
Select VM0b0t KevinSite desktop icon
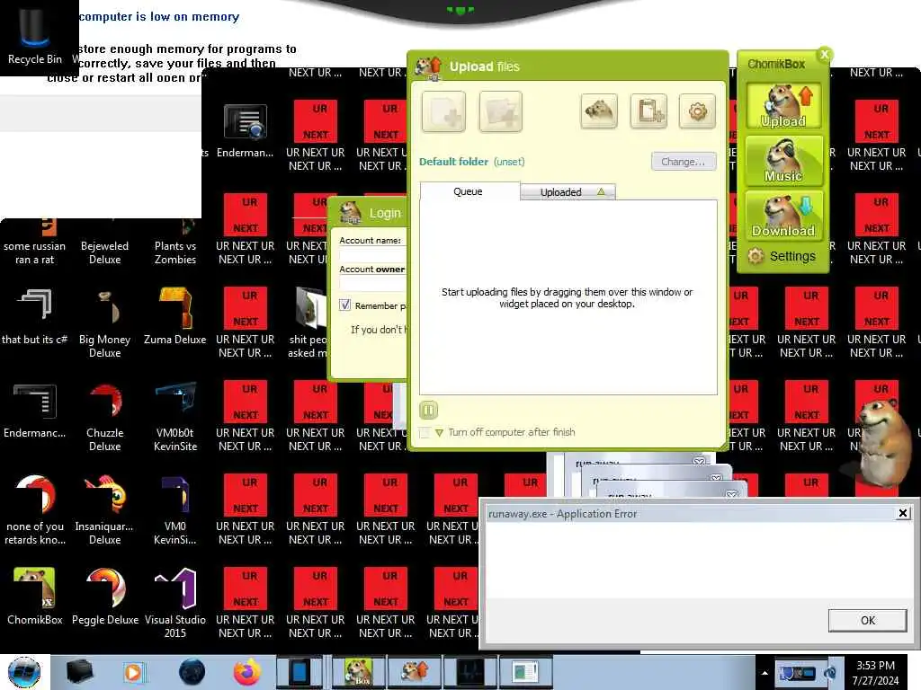click(x=175, y=417)
